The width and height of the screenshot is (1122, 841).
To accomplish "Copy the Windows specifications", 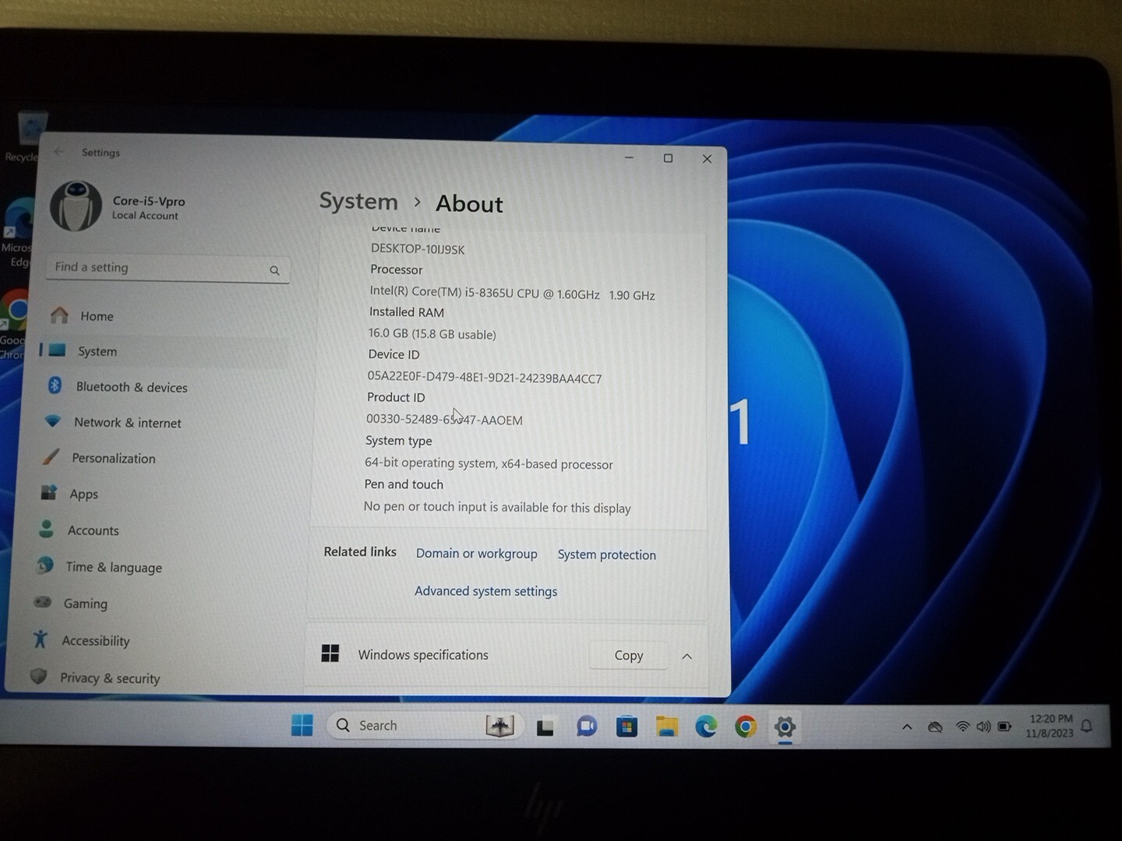I will 628,655.
